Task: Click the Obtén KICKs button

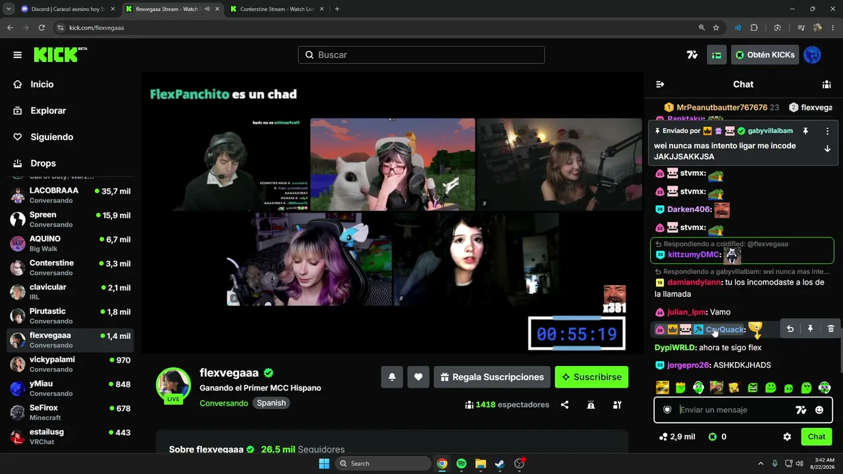Action: (x=765, y=55)
